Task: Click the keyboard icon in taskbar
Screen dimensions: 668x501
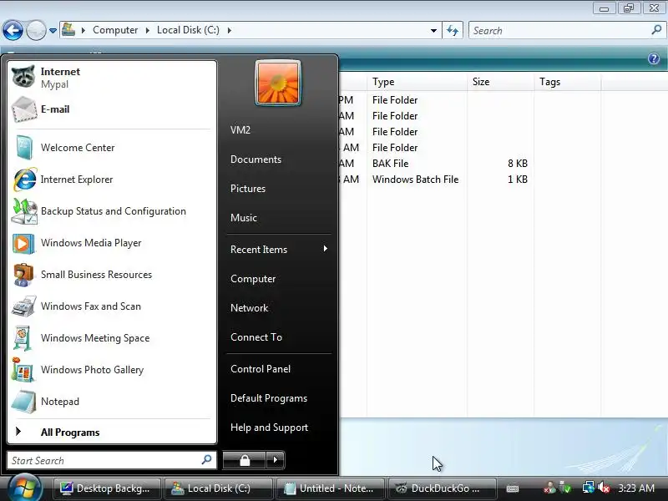Action: pos(513,488)
